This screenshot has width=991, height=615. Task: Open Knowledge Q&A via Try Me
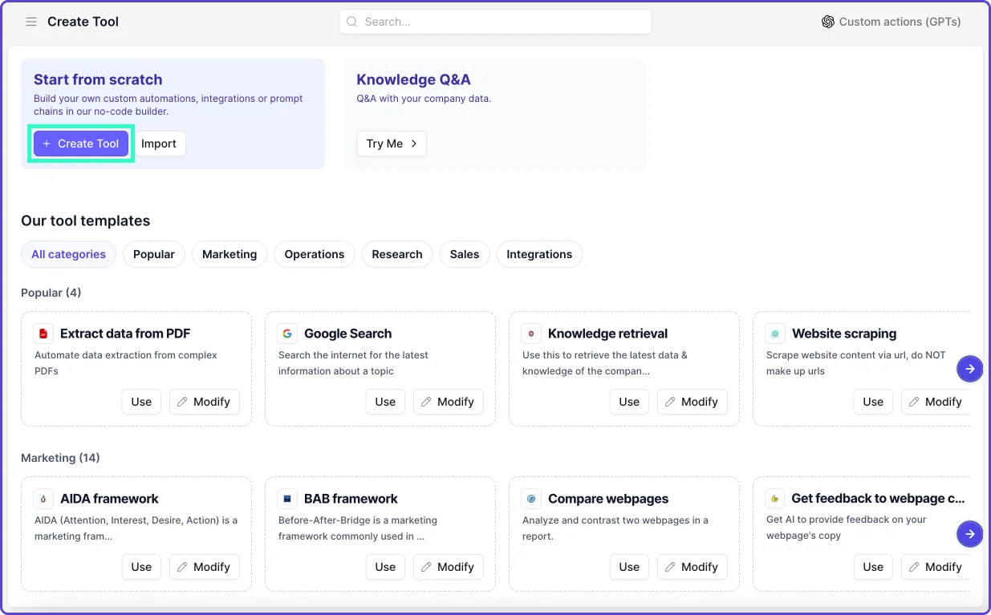click(x=391, y=144)
